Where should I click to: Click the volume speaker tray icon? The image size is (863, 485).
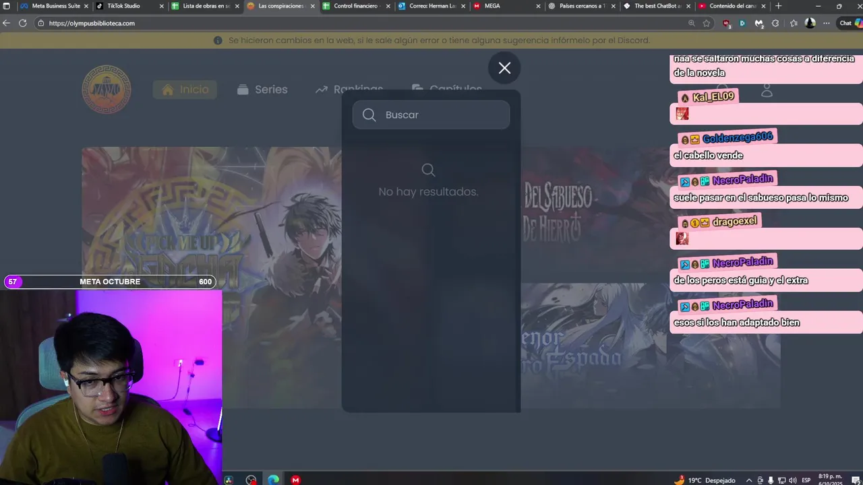coord(792,480)
